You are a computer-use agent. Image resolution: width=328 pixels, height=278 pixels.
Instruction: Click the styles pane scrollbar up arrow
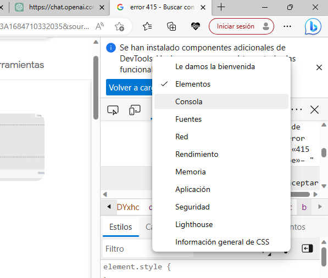click(x=324, y=242)
